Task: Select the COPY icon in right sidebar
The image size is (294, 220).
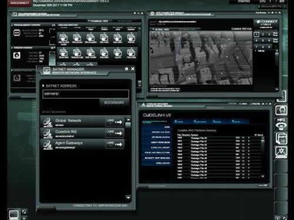Action: click(281, 138)
